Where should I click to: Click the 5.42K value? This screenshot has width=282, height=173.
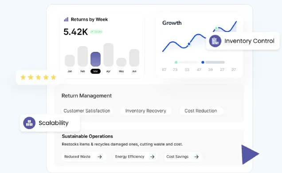75,32
